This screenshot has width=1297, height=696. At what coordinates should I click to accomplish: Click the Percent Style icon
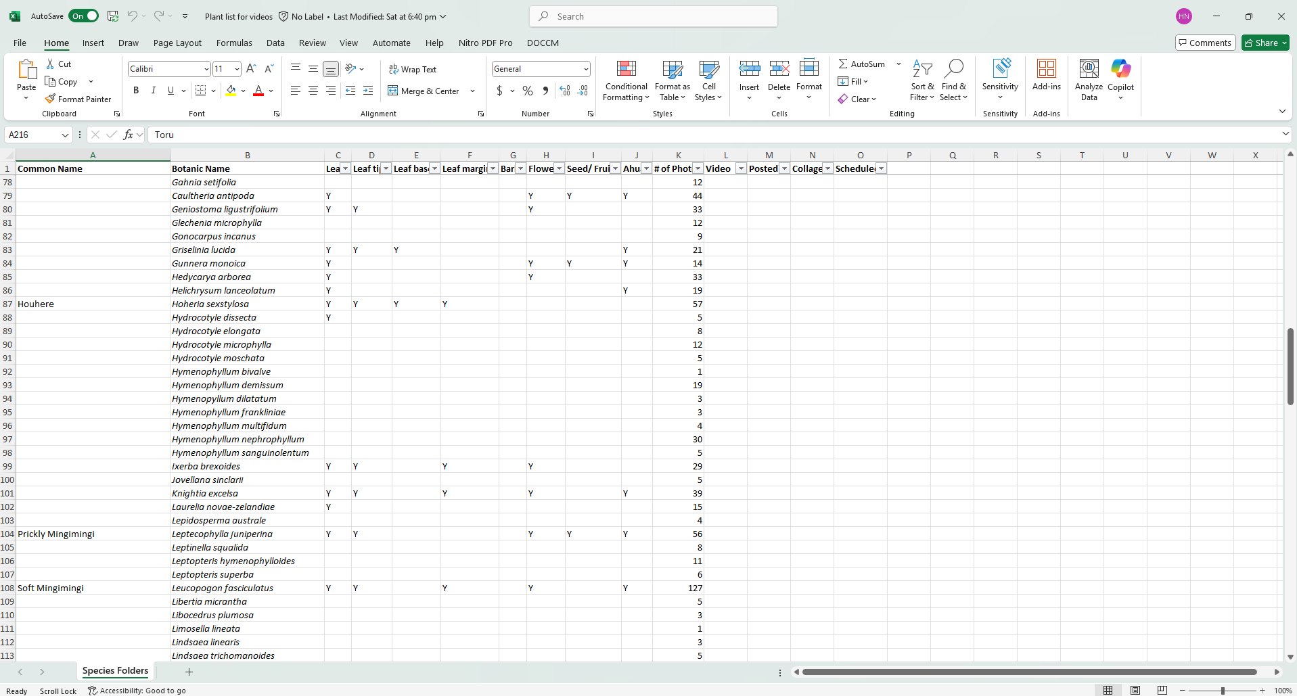point(528,91)
